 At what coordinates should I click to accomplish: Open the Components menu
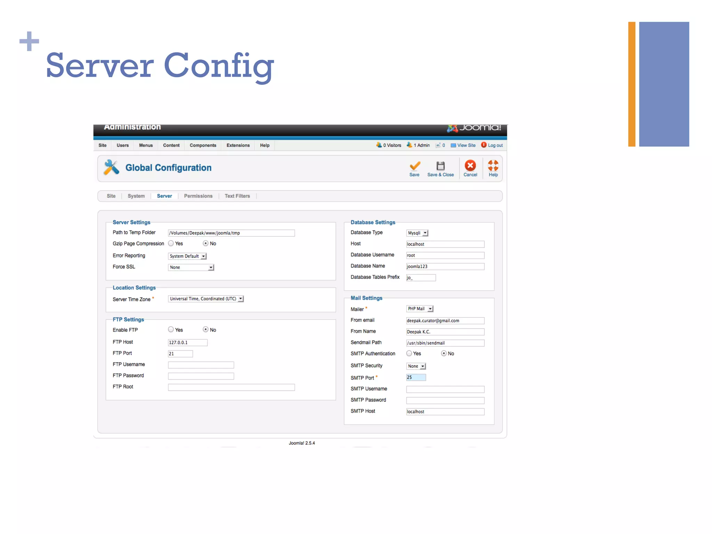click(203, 145)
